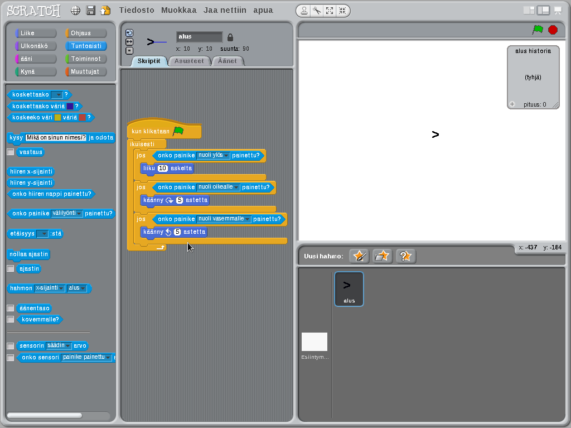Open Kynä block category
This screenshot has width=571, height=428.
[36, 71]
